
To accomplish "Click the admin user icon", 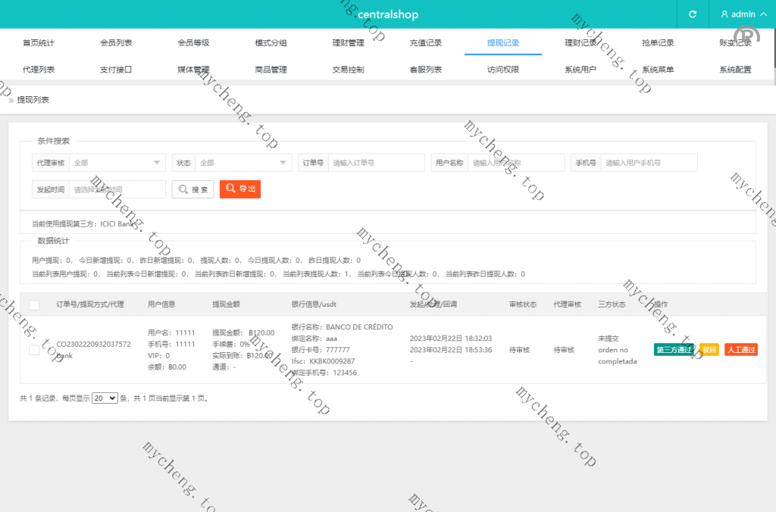I will pyautogui.click(x=724, y=14).
